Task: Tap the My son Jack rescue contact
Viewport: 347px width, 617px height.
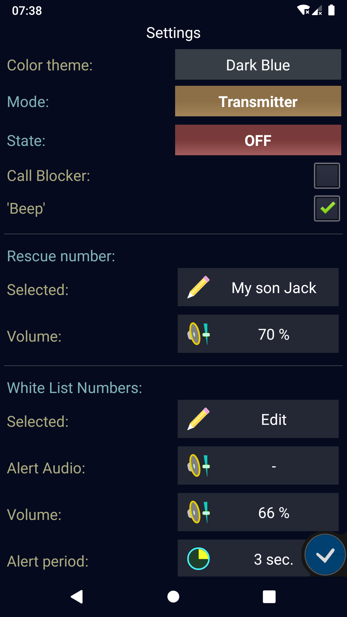Action: pos(274,288)
